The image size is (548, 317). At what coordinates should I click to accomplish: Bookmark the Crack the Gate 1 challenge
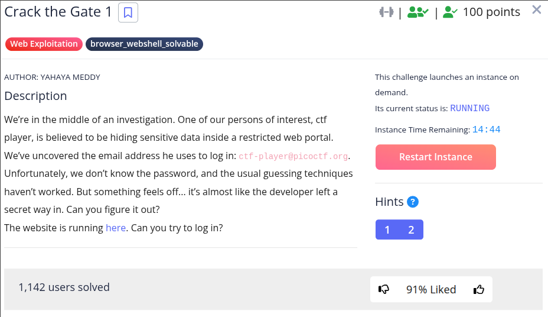tap(128, 12)
